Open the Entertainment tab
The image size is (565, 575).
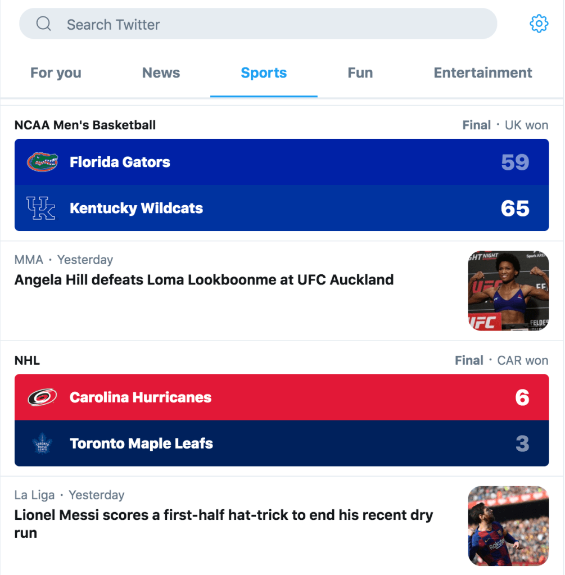coord(482,73)
